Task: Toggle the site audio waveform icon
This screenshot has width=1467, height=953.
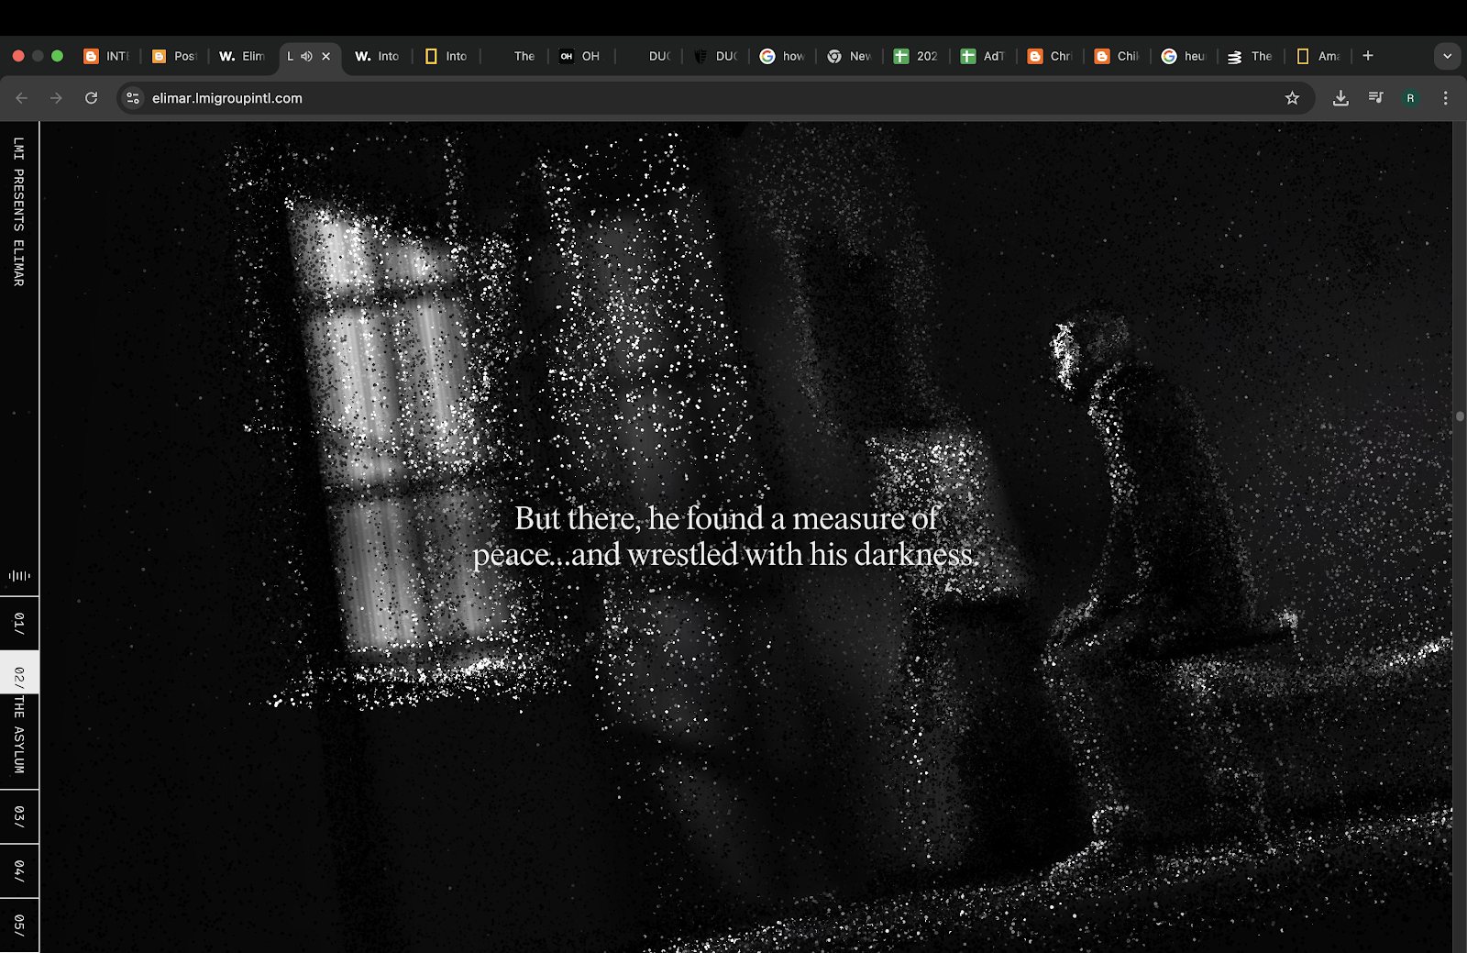Action: click(19, 576)
